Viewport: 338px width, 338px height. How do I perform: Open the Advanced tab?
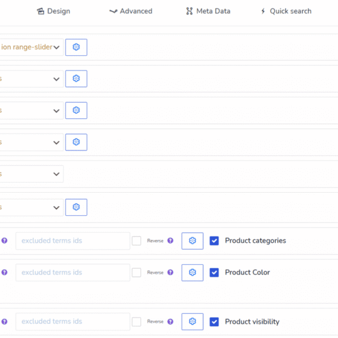tap(131, 11)
